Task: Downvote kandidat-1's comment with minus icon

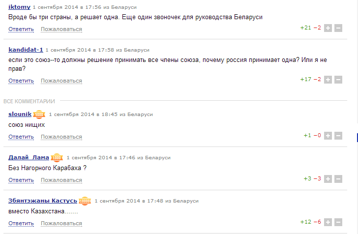Action: pos(338,80)
